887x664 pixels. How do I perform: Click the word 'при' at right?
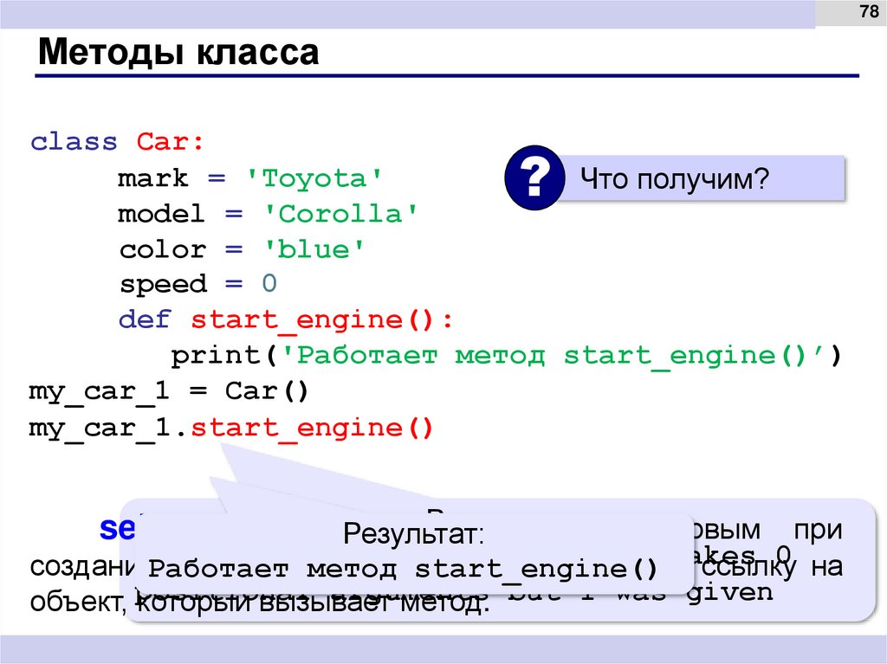(818, 531)
